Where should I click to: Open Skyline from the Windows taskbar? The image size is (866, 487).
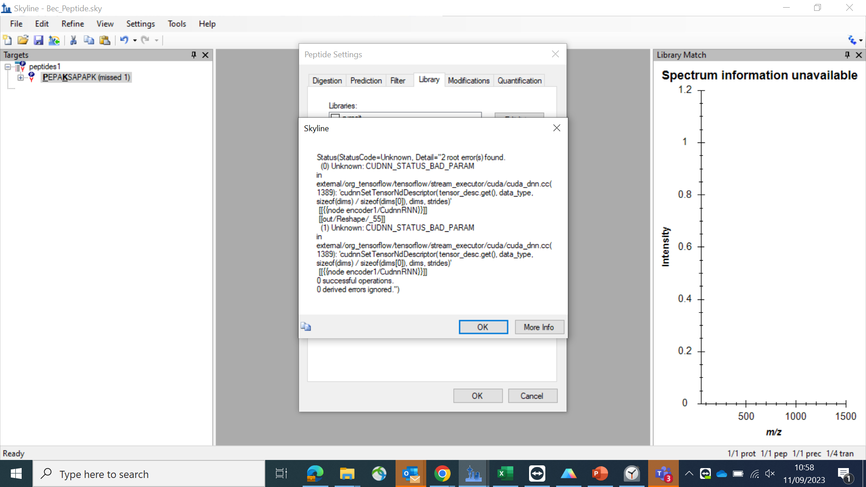pyautogui.click(x=473, y=474)
